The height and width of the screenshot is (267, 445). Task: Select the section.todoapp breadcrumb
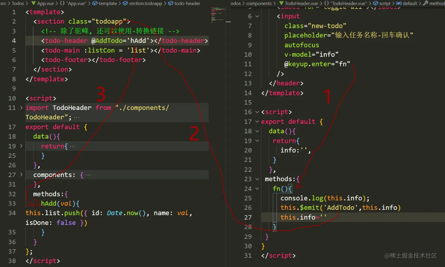click(146, 3)
